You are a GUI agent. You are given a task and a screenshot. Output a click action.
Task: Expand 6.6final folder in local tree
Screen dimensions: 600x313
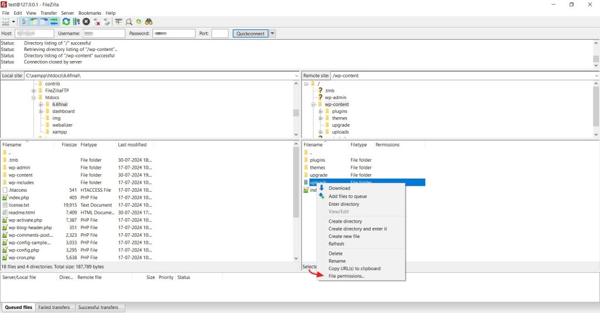(40, 104)
